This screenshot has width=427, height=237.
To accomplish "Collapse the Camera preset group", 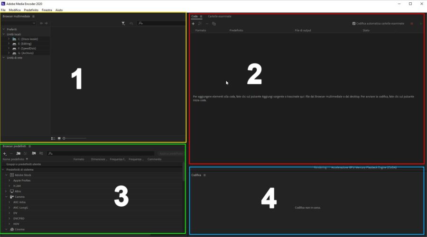I will [x=6, y=197].
